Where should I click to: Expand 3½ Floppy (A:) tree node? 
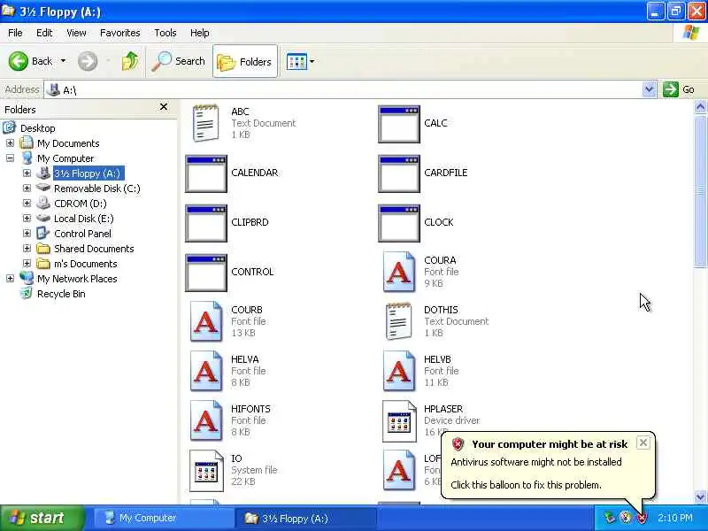tap(27, 173)
